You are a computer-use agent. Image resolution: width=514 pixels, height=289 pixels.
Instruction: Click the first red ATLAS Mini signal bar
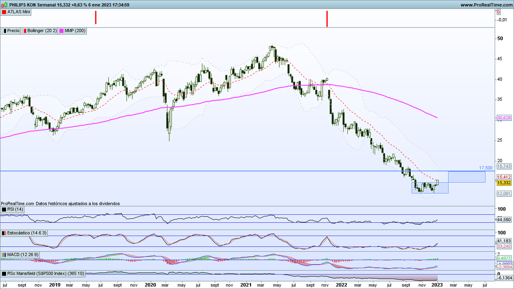[96, 18]
